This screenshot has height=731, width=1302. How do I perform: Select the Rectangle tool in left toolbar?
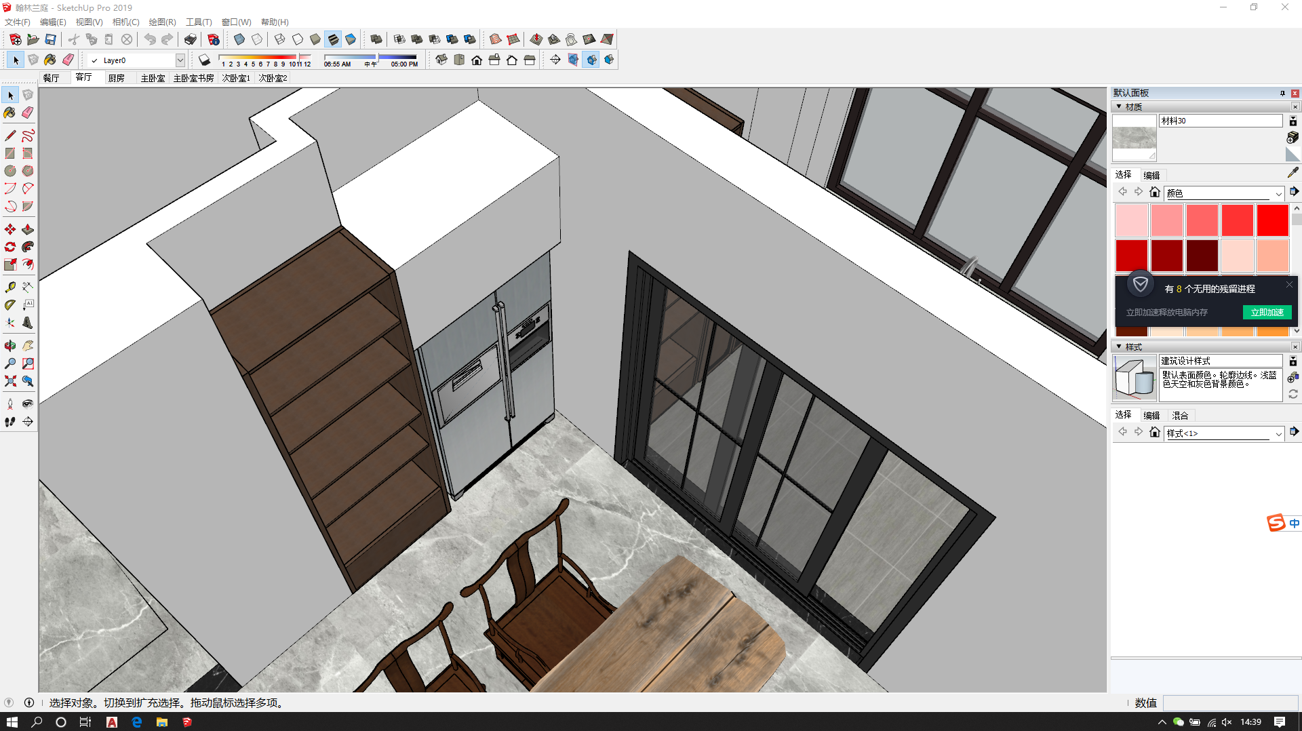tap(10, 153)
